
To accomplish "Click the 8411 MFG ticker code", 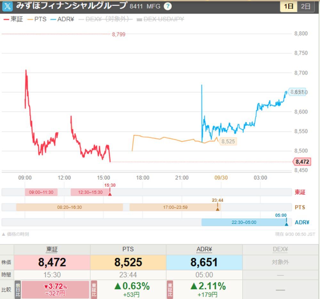I will (x=145, y=6).
